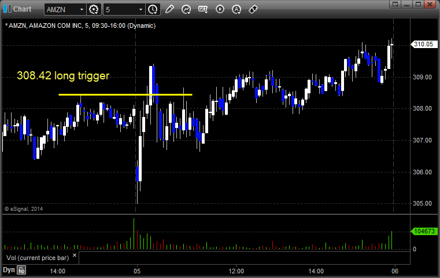
Task: Click the 310.05 current price marker
Action: (424, 44)
